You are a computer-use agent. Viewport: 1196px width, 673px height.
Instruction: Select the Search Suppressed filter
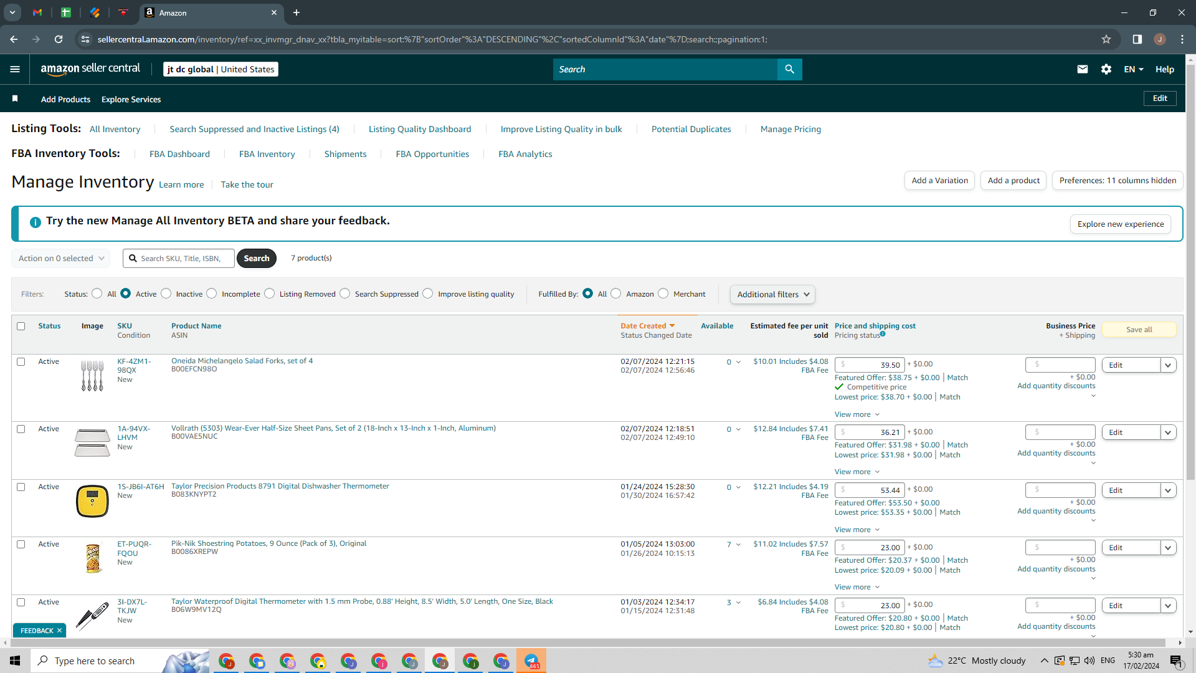[x=345, y=294]
